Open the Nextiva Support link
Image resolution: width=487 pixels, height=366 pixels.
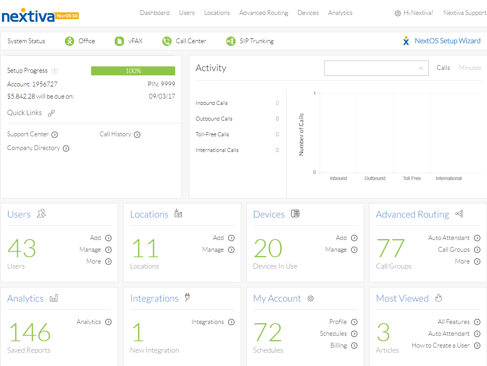click(465, 13)
